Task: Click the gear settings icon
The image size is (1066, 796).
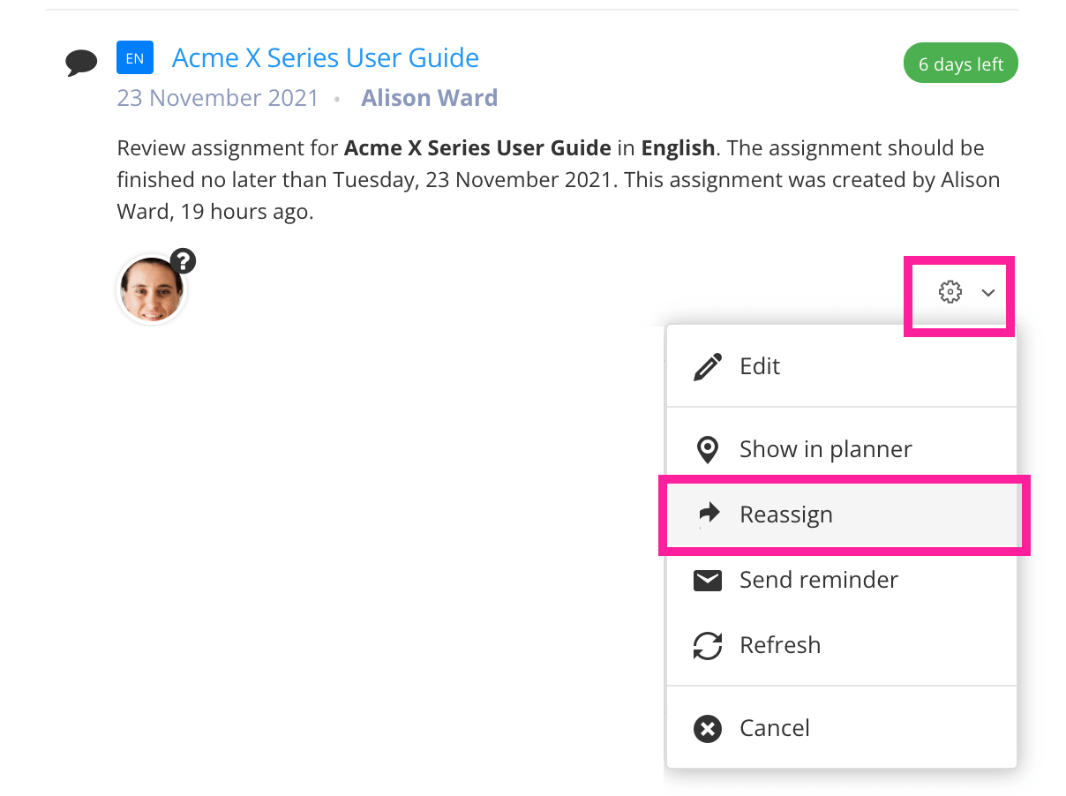Action: 950,292
